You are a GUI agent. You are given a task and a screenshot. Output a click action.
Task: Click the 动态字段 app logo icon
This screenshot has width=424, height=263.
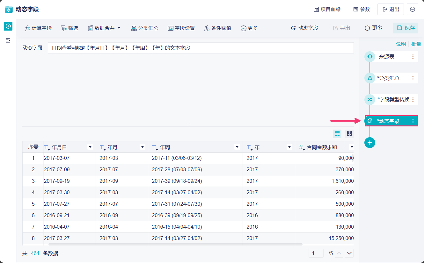tap(9, 9)
